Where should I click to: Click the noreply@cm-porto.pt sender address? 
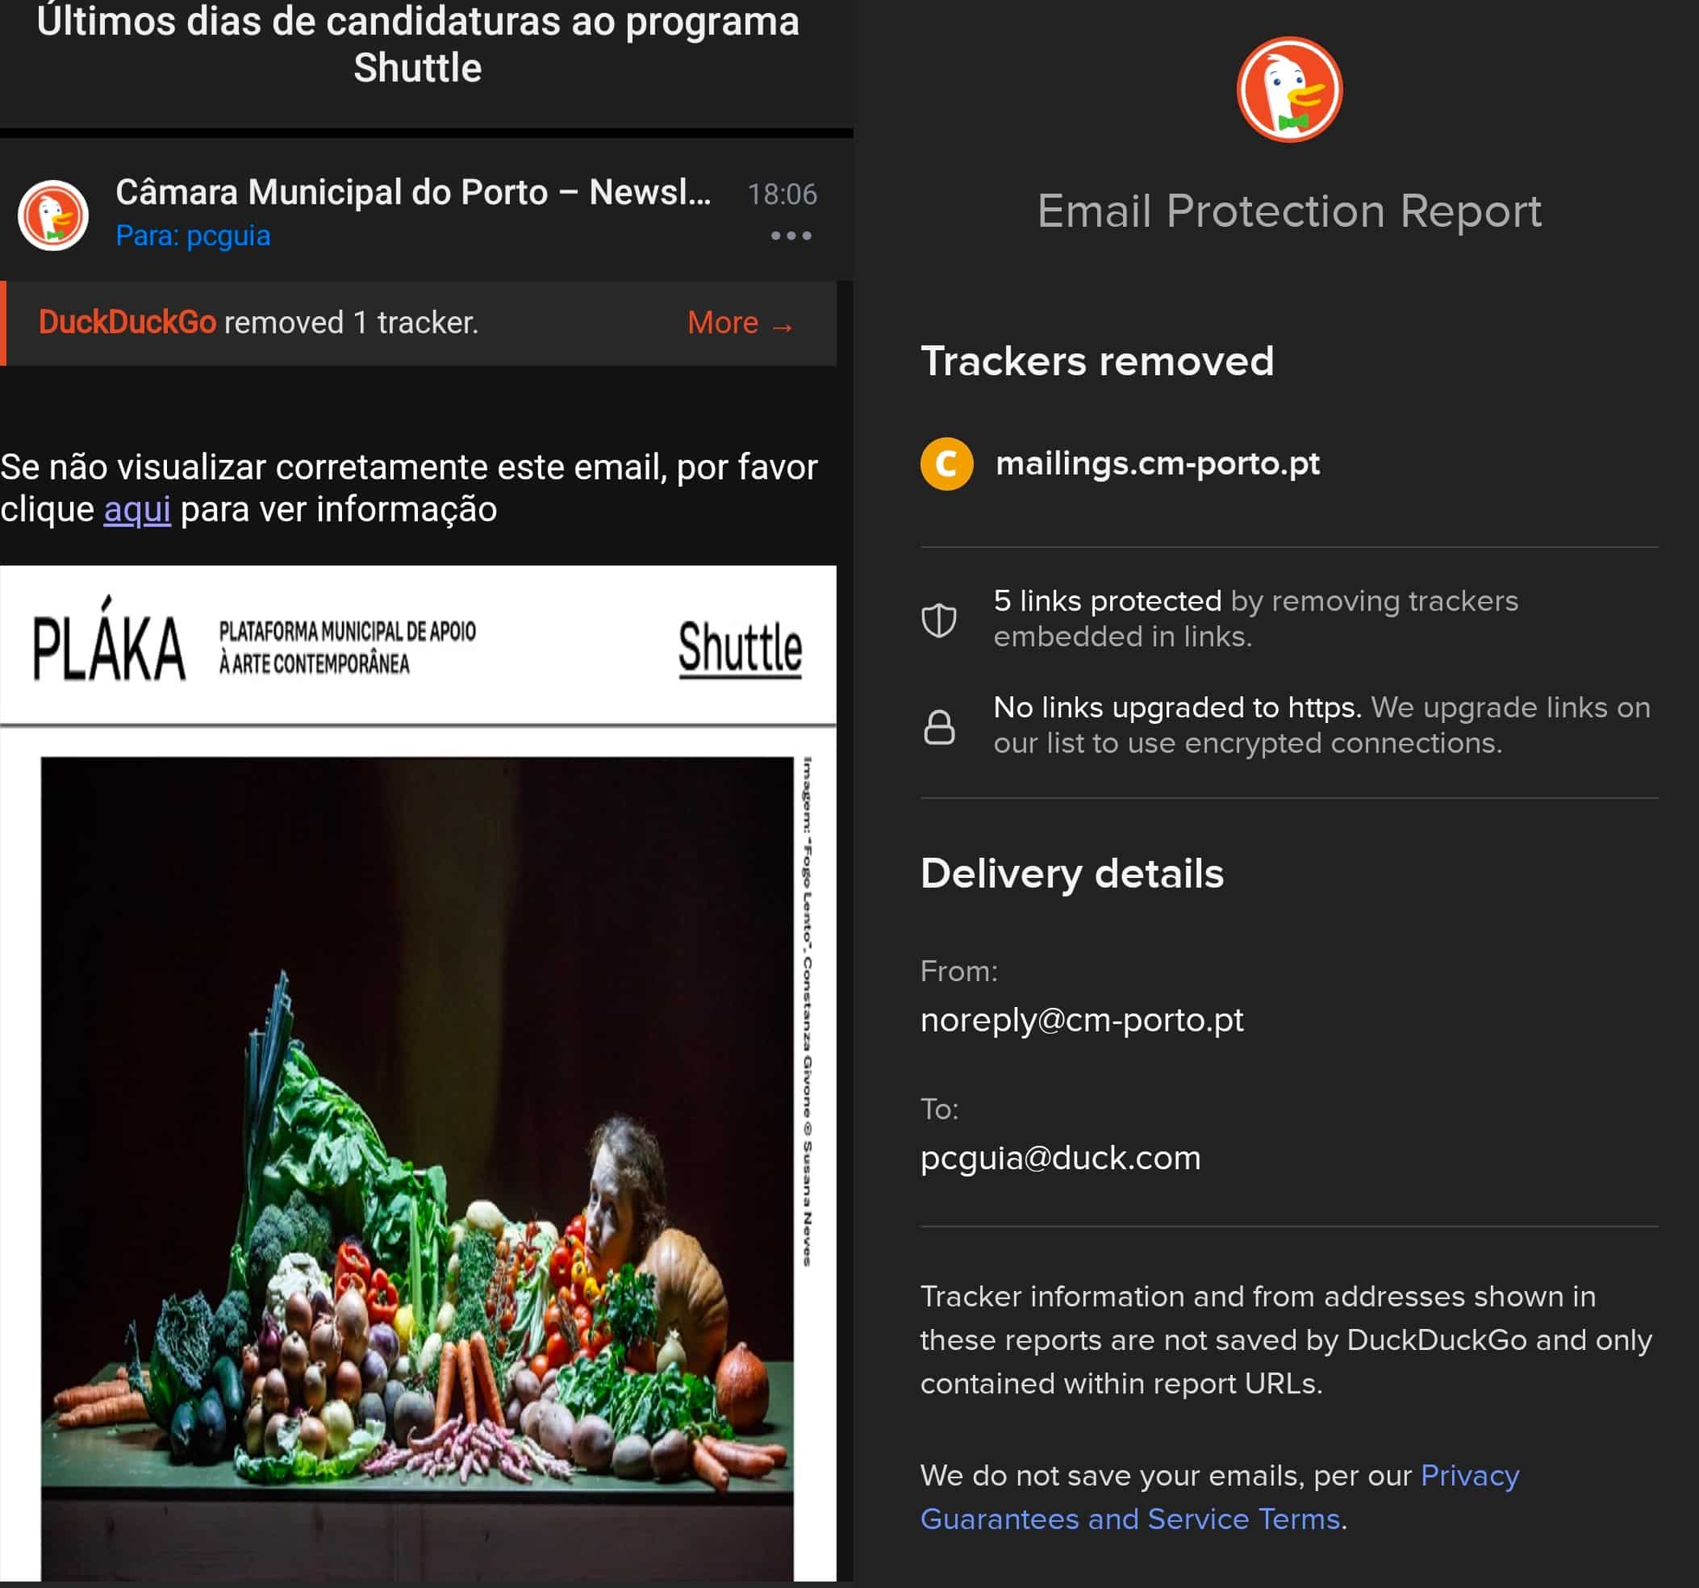click(1081, 1020)
